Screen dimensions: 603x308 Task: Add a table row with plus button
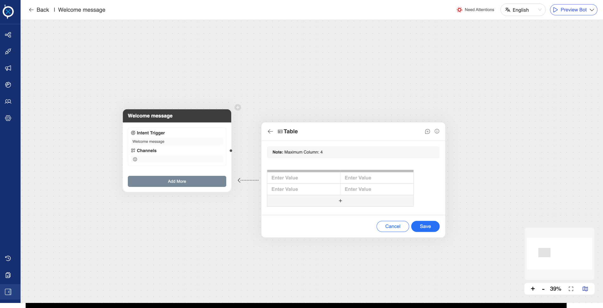340,201
